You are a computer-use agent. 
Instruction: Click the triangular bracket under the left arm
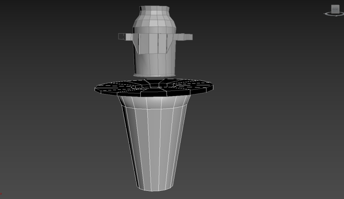click(x=136, y=46)
